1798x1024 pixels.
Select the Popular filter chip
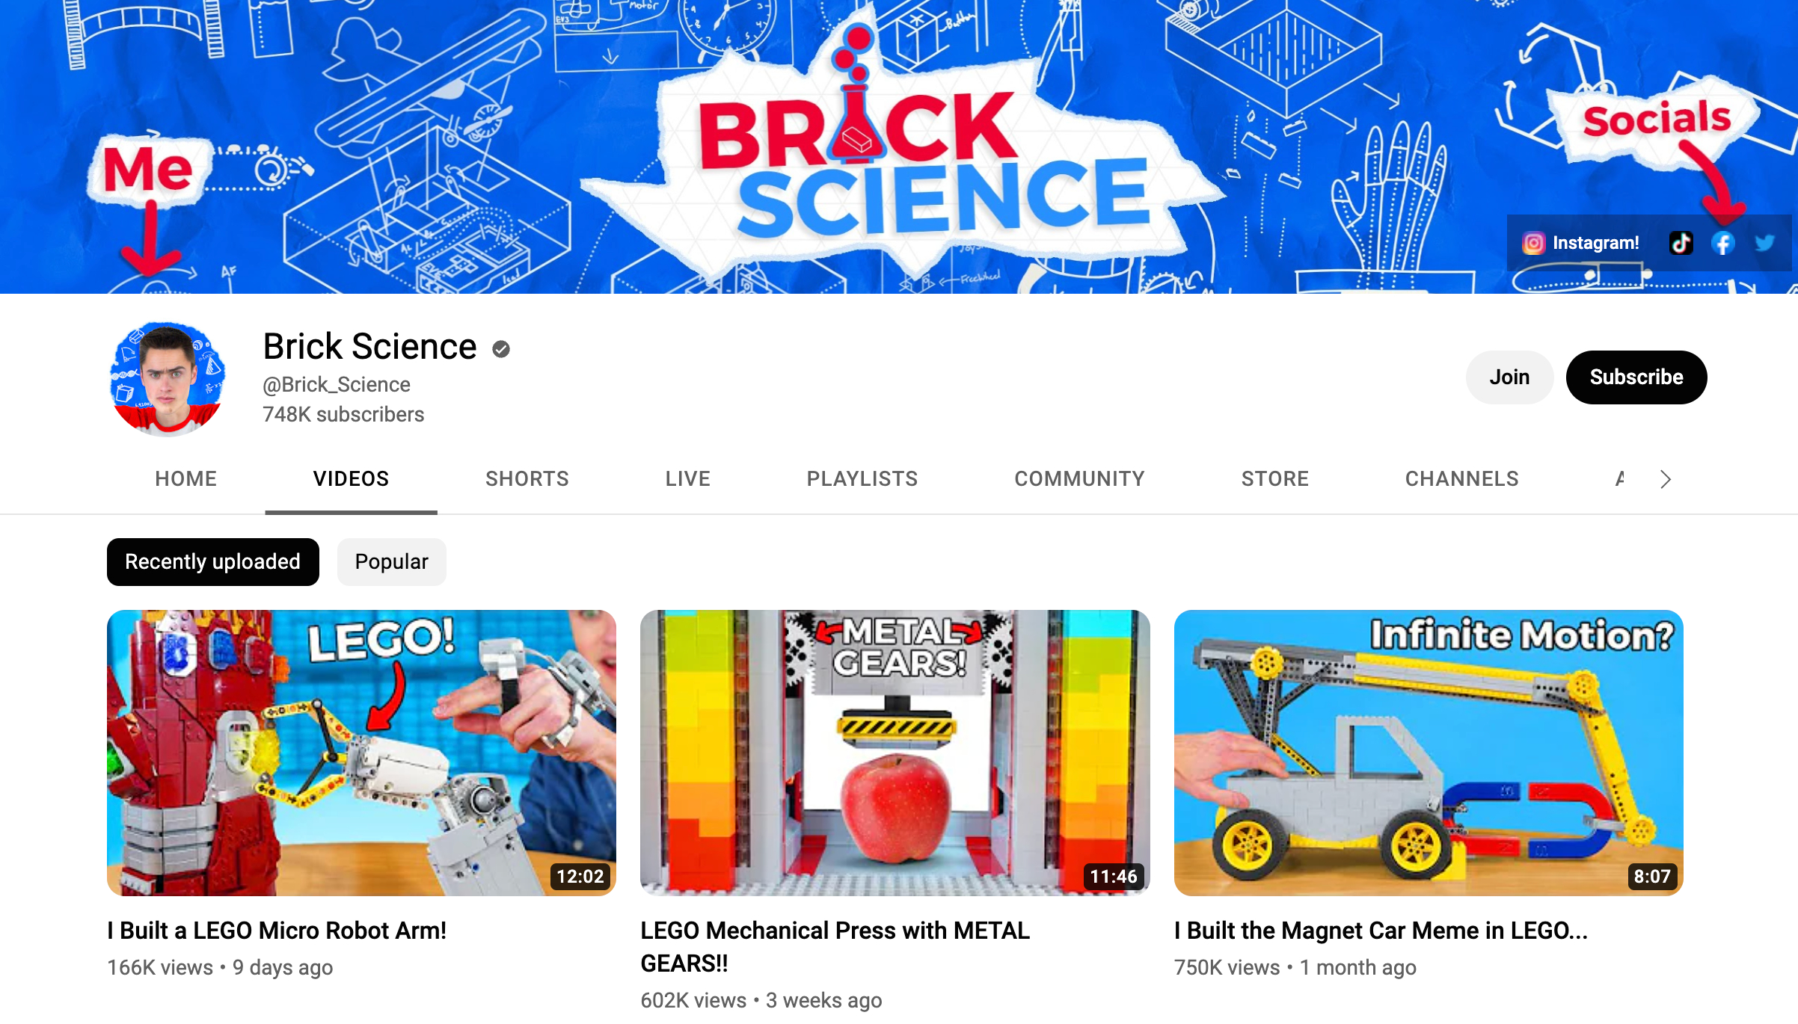[x=392, y=562]
